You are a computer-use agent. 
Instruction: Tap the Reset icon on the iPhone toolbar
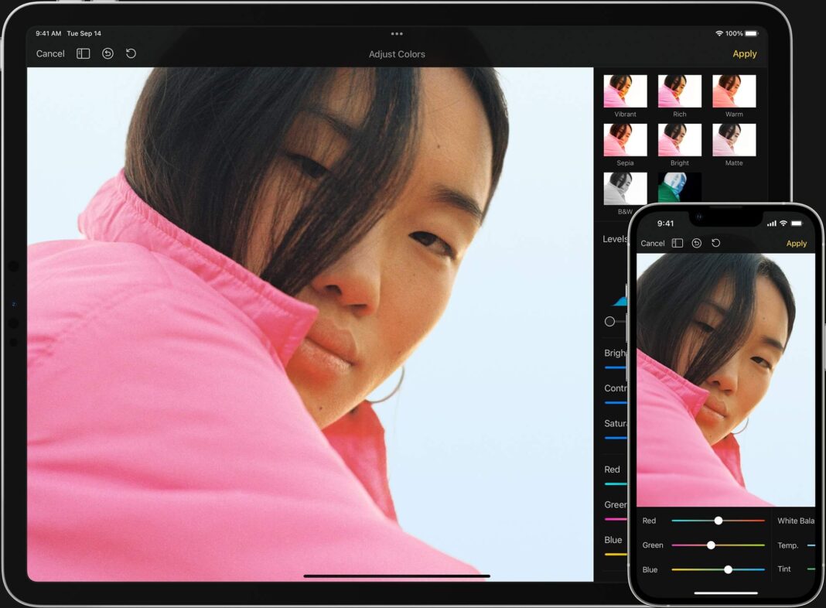(x=715, y=243)
